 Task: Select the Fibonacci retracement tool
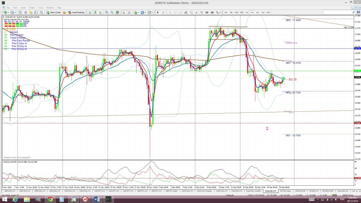click(x=191, y=12)
